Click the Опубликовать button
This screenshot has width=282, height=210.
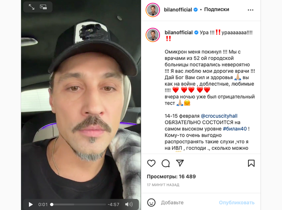237,203
